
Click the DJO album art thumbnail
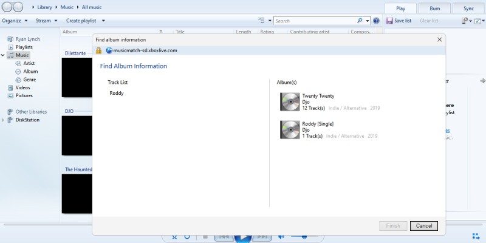point(77,135)
